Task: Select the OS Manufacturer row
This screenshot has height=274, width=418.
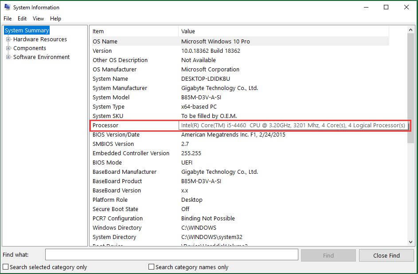Action: click(x=240, y=69)
